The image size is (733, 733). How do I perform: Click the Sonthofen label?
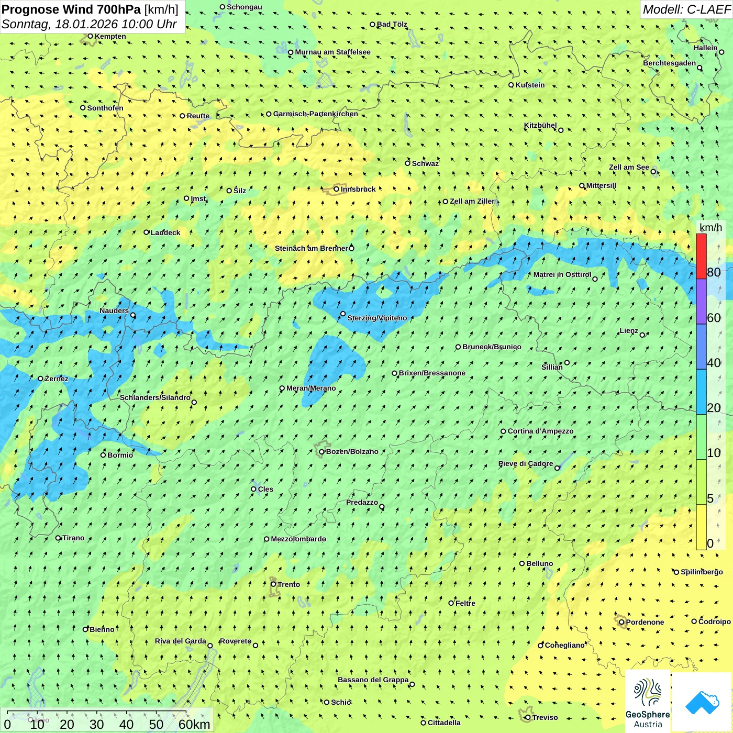105,108
